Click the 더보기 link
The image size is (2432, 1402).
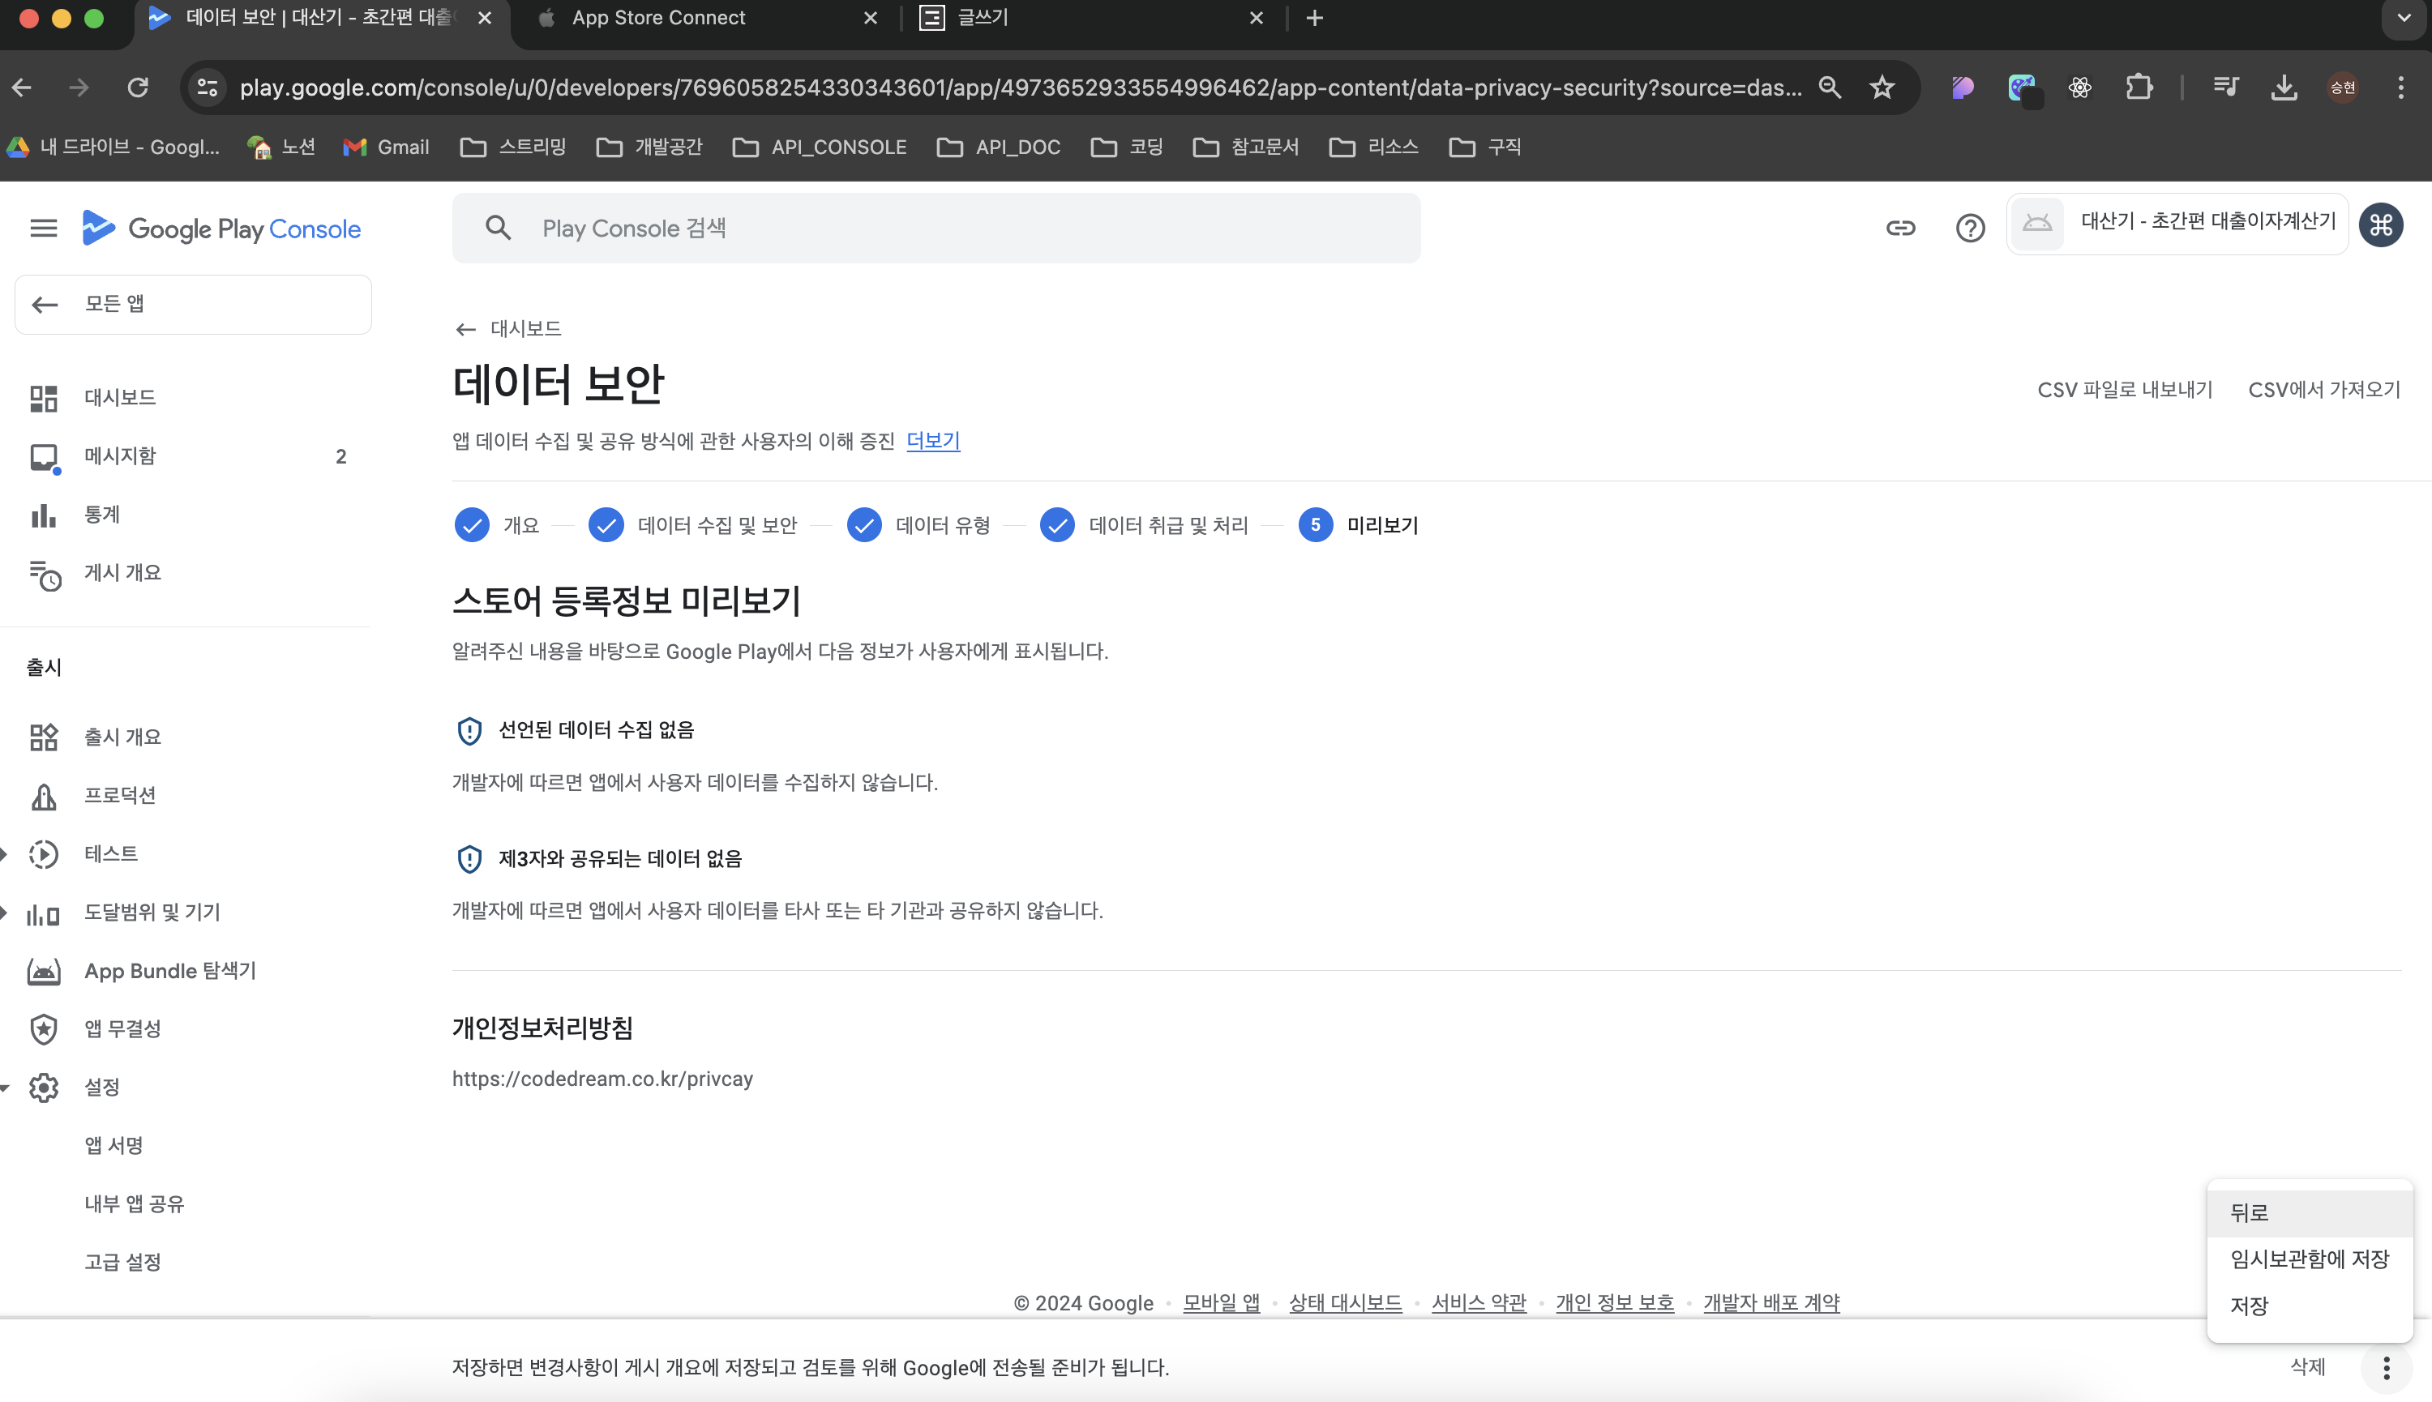932,441
